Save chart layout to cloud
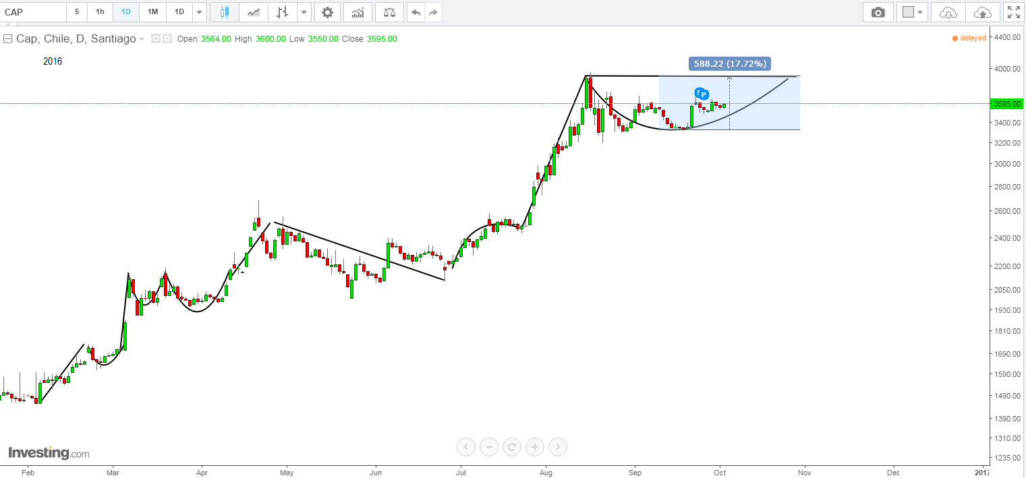Screen dimensions: 1026x478 [983, 12]
